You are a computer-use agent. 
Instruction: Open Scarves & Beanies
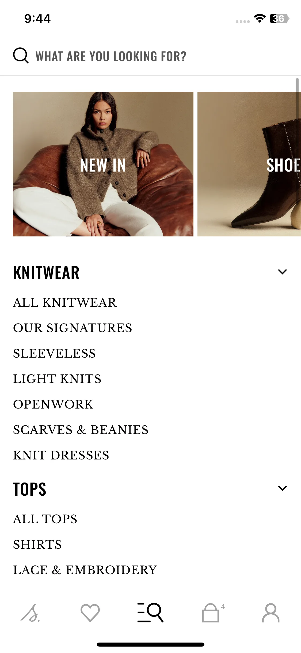(x=81, y=430)
